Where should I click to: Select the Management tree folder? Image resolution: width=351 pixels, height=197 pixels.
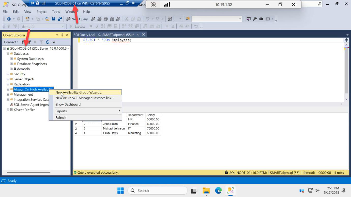tap(23, 94)
